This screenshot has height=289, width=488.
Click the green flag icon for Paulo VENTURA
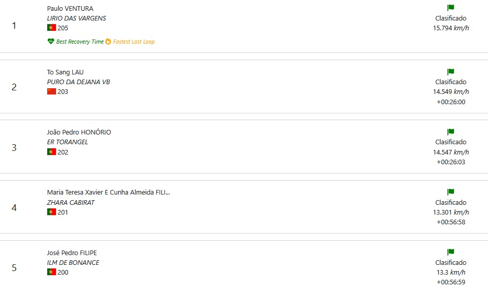(451, 8)
